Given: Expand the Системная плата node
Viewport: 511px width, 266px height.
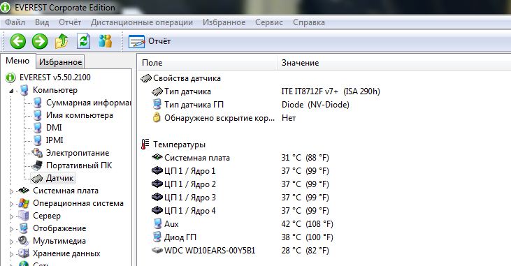Looking at the screenshot, I should pyautogui.click(x=11, y=191).
